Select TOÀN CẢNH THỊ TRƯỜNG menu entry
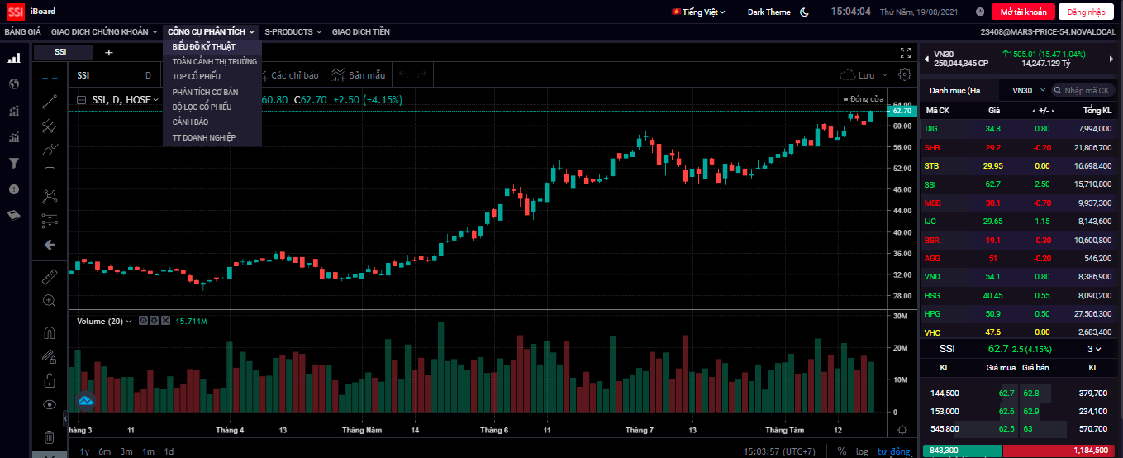Image resolution: width=1123 pixels, height=458 pixels. (x=212, y=61)
